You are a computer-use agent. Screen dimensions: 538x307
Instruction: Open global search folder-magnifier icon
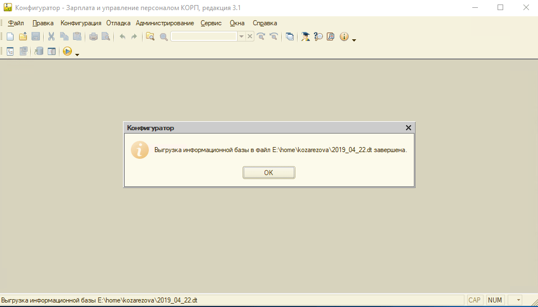[x=151, y=36]
